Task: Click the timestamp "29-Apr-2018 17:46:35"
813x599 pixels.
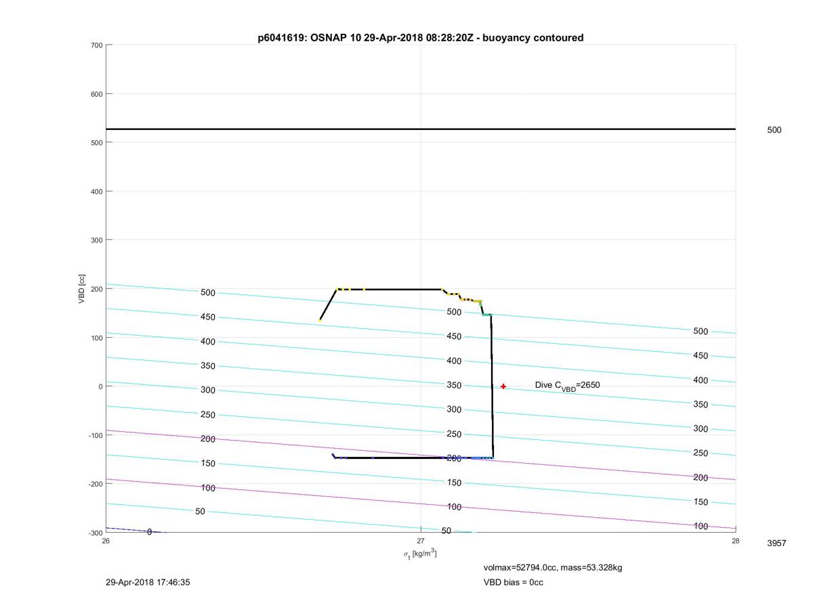Action: 148,582
